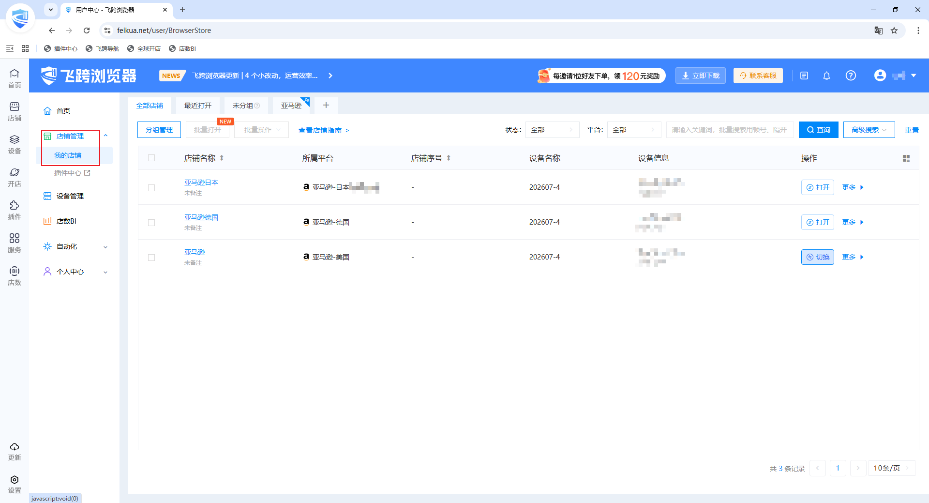The width and height of the screenshot is (929, 503).
Task: Click the 飞跨浏览器 logo in the header
Action: (x=89, y=76)
